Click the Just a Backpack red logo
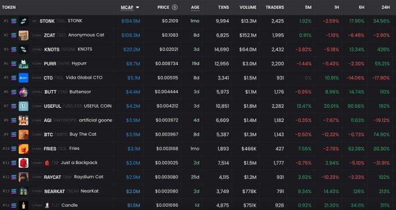 pos(23,163)
